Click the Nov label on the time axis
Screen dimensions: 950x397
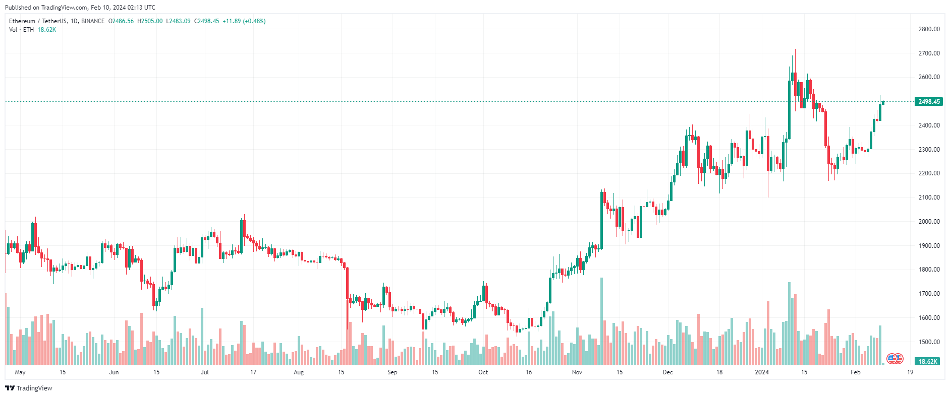577,372
